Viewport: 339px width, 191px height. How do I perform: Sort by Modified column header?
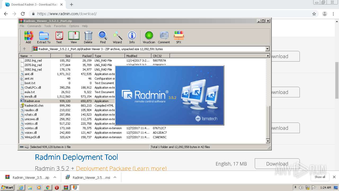click(x=138, y=56)
